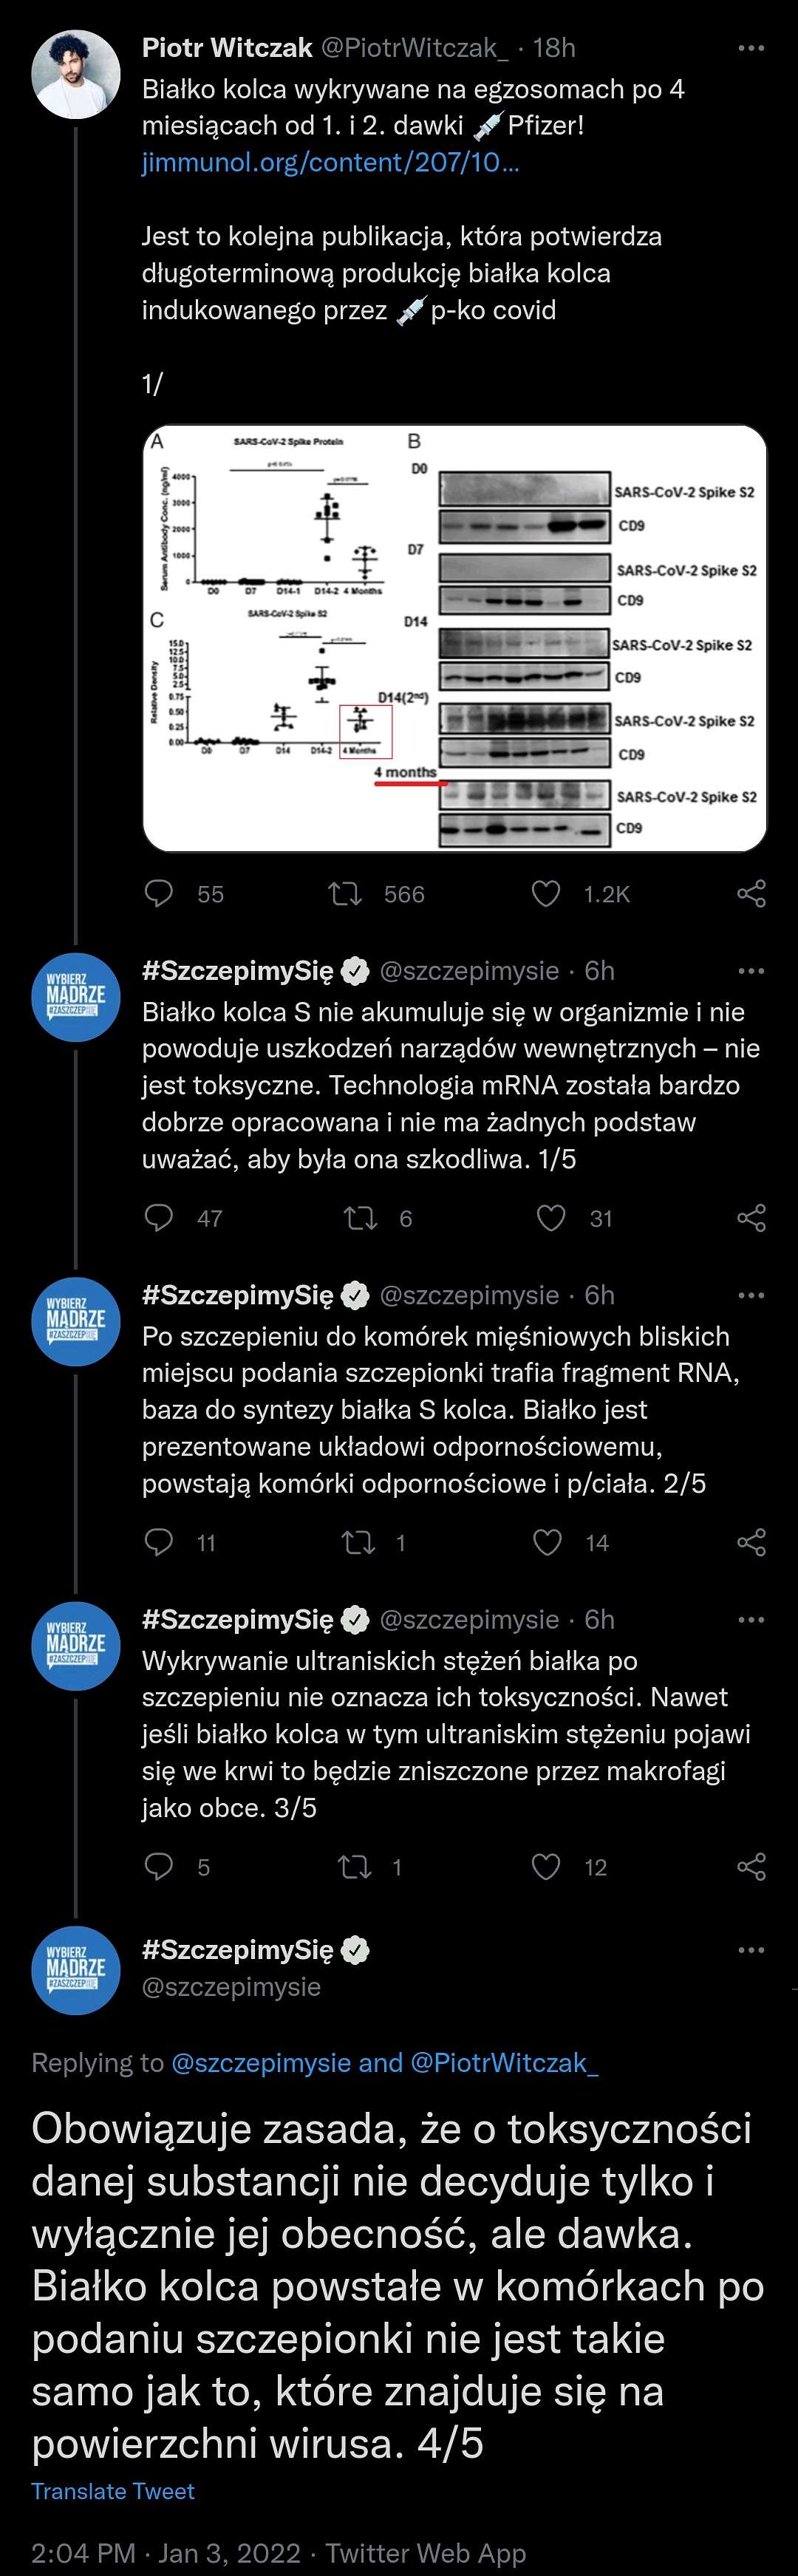Reply to the 3/5 tweet about makrofagi
The height and width of the screenshot is (2576, 798).
point(159,1865)
